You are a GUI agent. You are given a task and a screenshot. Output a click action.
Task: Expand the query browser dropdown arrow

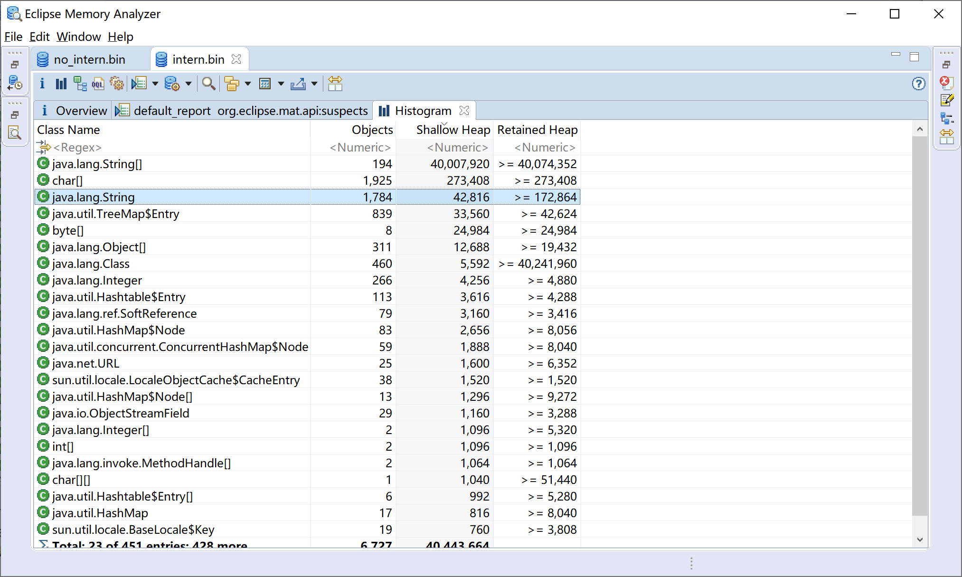189,84
